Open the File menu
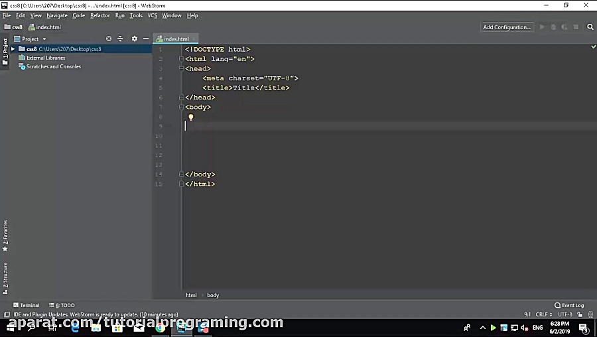 click(x=7, y=16)
